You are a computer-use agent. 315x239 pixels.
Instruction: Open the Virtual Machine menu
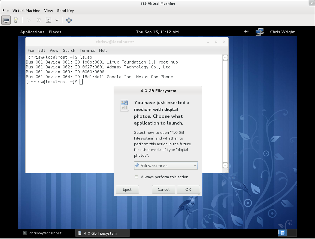[26, 11]
